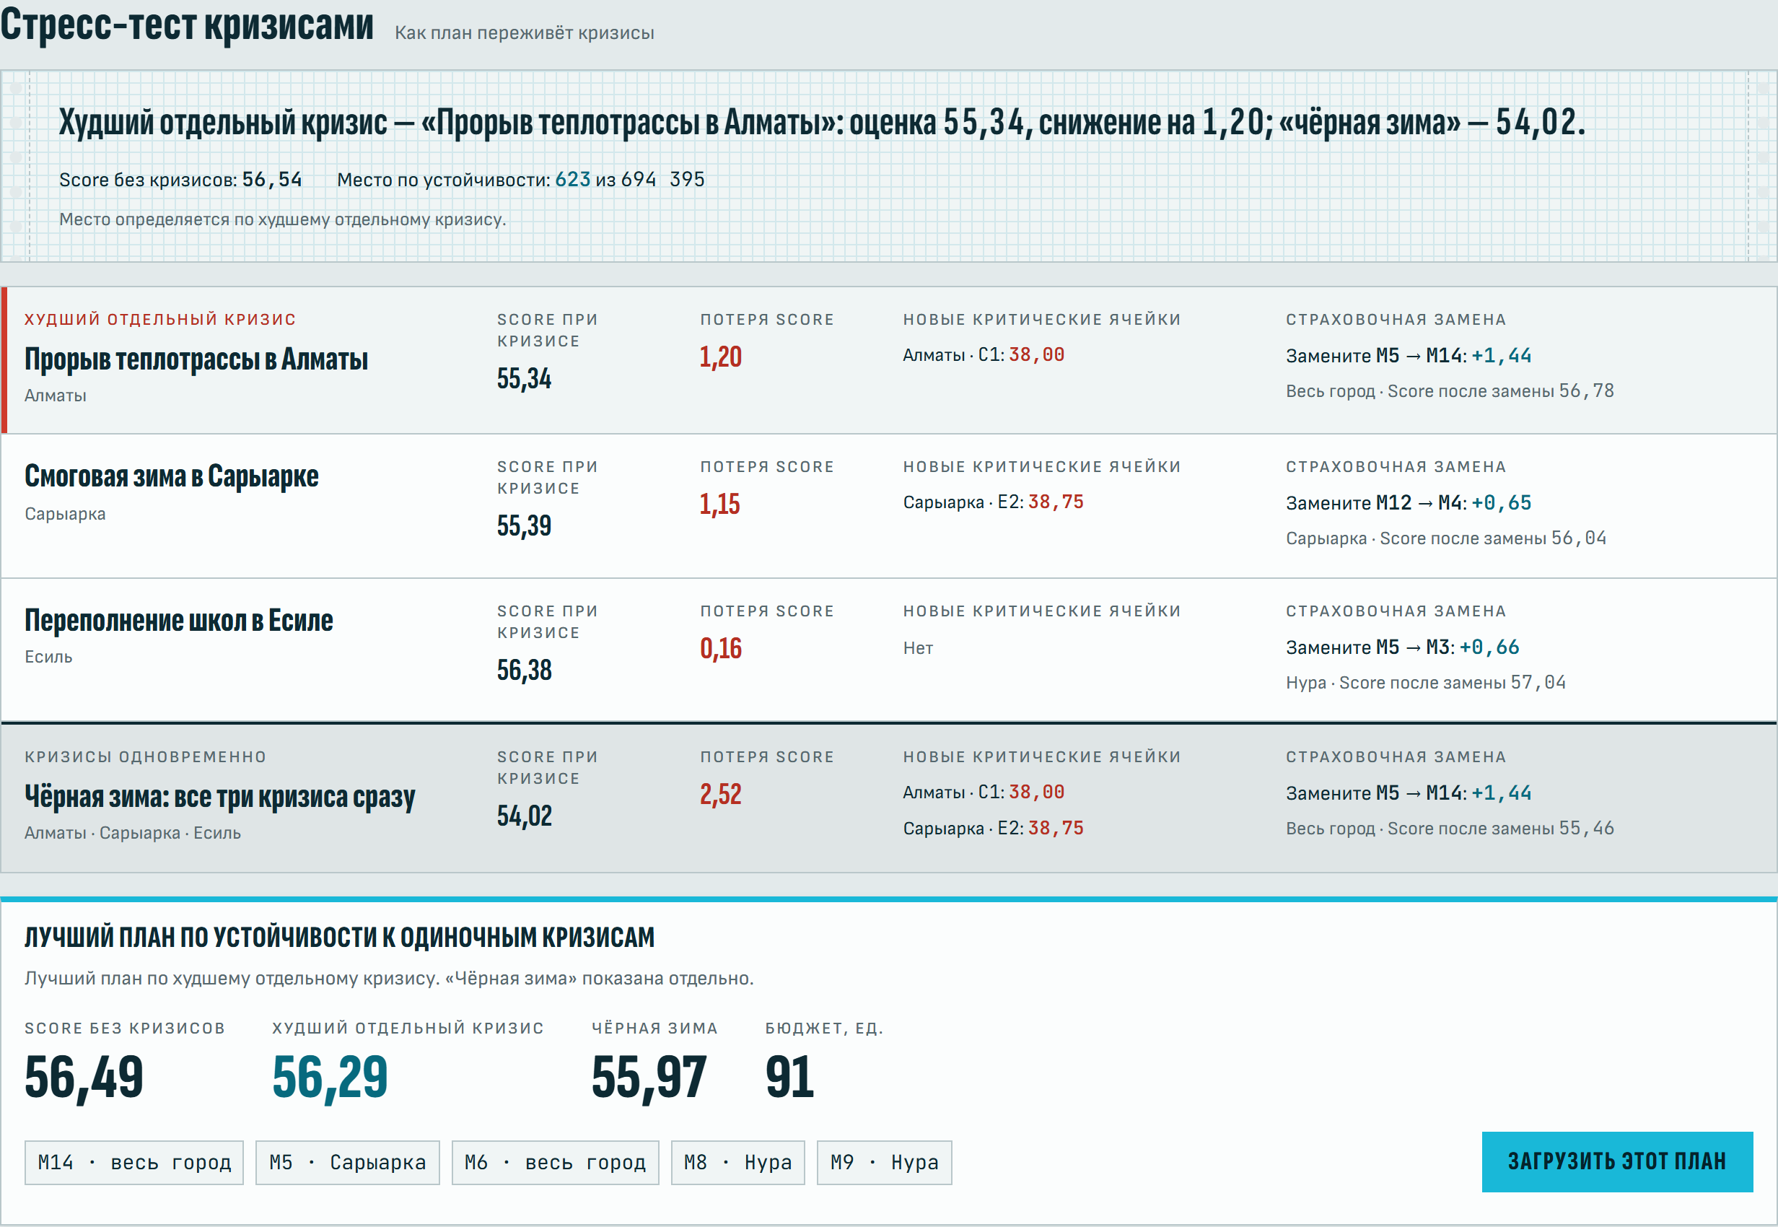
Task: Click «Замените M5 → M3: +0,66» suggestion
Action: 1402,647
